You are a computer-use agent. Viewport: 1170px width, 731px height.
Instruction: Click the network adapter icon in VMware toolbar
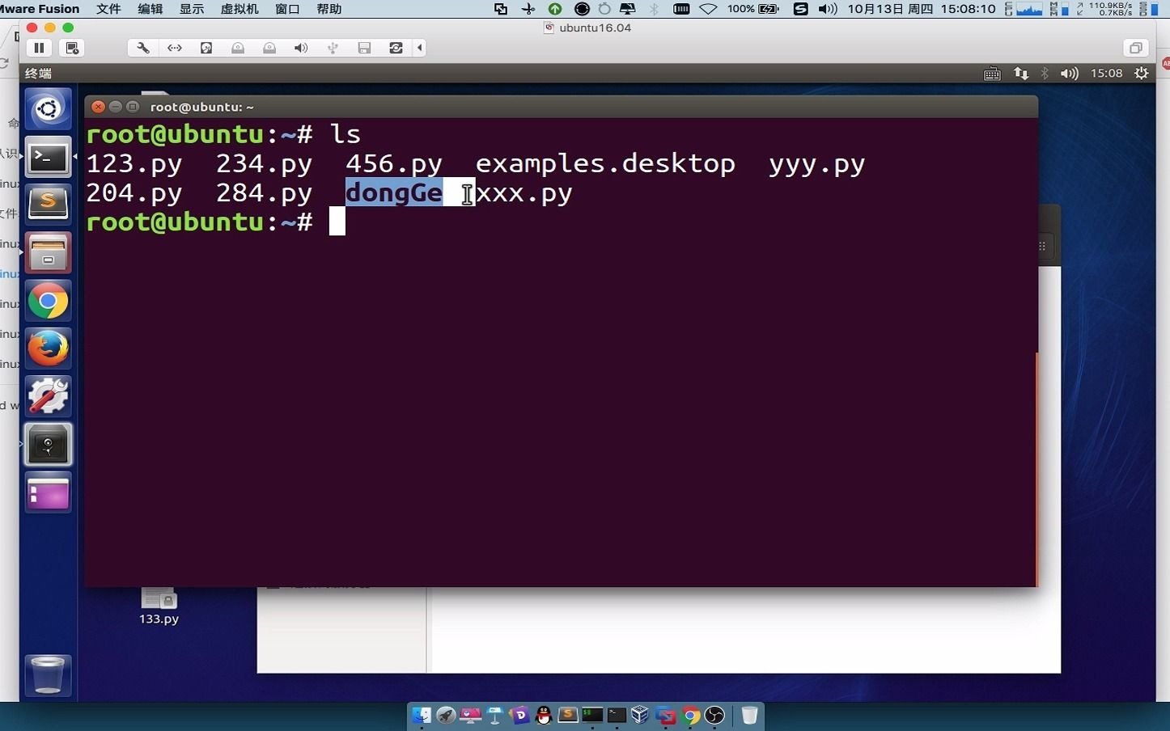pyautogui.click(x=175, y=48)
